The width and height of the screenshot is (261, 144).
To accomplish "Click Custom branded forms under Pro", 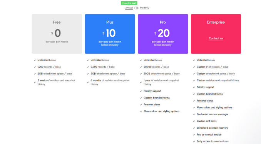I will pyautogui.click(x=157, y=98).
